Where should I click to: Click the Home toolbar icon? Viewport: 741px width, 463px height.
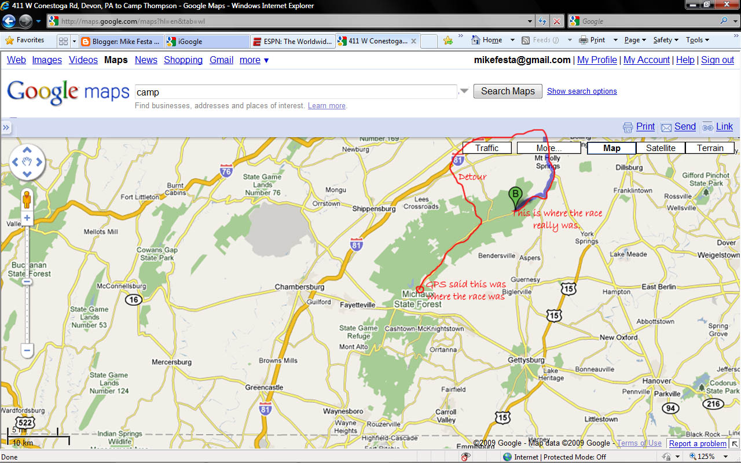[x=486, y=41]
